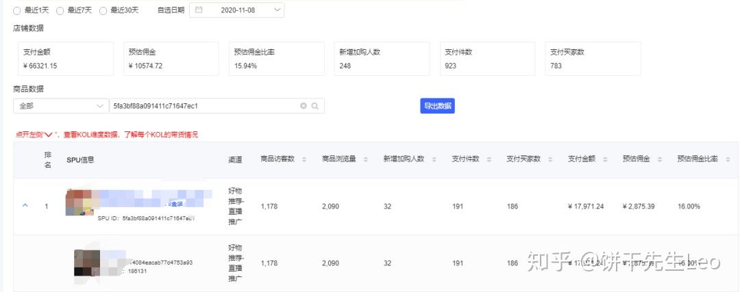The height and width of the screenshot is (292, 740).
Task: Click the 自选日期 label
Action: pyautogui.click(x=171, y=10)
